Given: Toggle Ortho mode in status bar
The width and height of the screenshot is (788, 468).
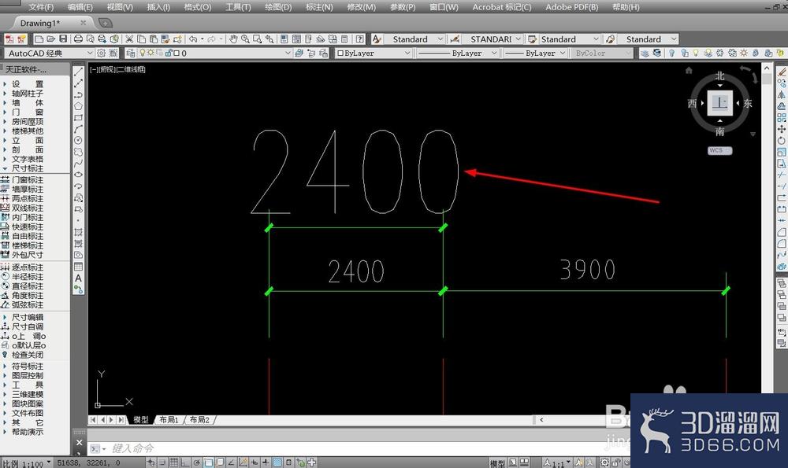Looking at the screenshot, I should (185, 462).
